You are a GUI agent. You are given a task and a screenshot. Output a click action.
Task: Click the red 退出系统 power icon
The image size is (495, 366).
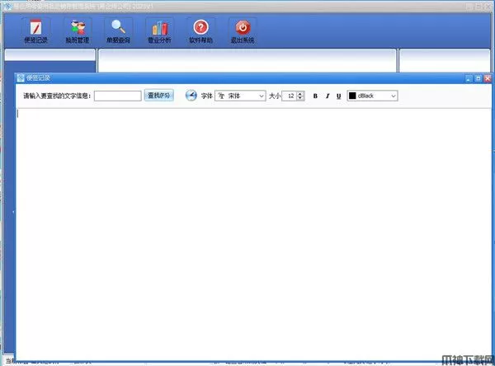(243, 31)
